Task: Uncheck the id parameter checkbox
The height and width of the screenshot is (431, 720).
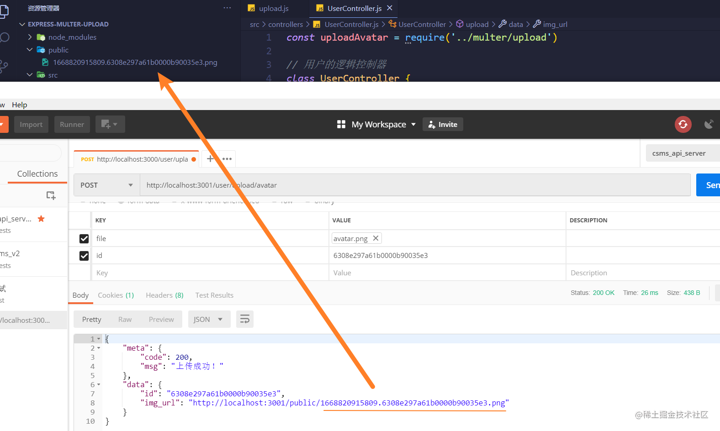Action: (x=84, y=256)
